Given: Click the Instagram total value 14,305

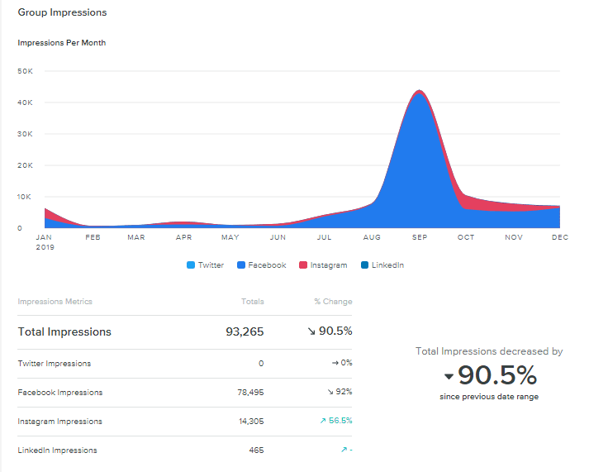Looking at the screenshot, I should coord(248,422).
